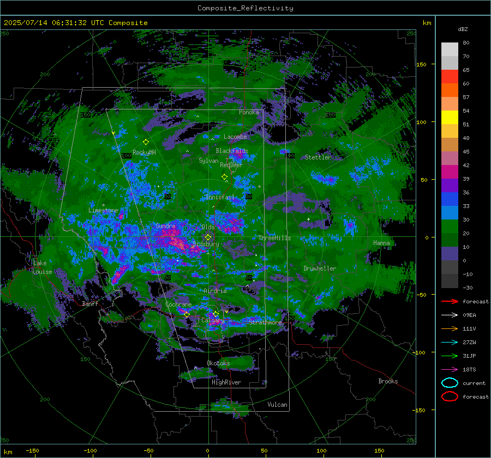
Task: Click the Lacombe city label
Action: point(235,137)
